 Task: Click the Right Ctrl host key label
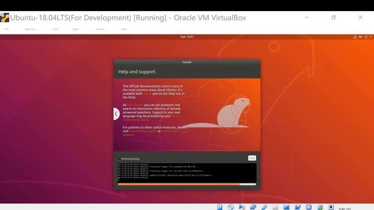tap(345, 209)
